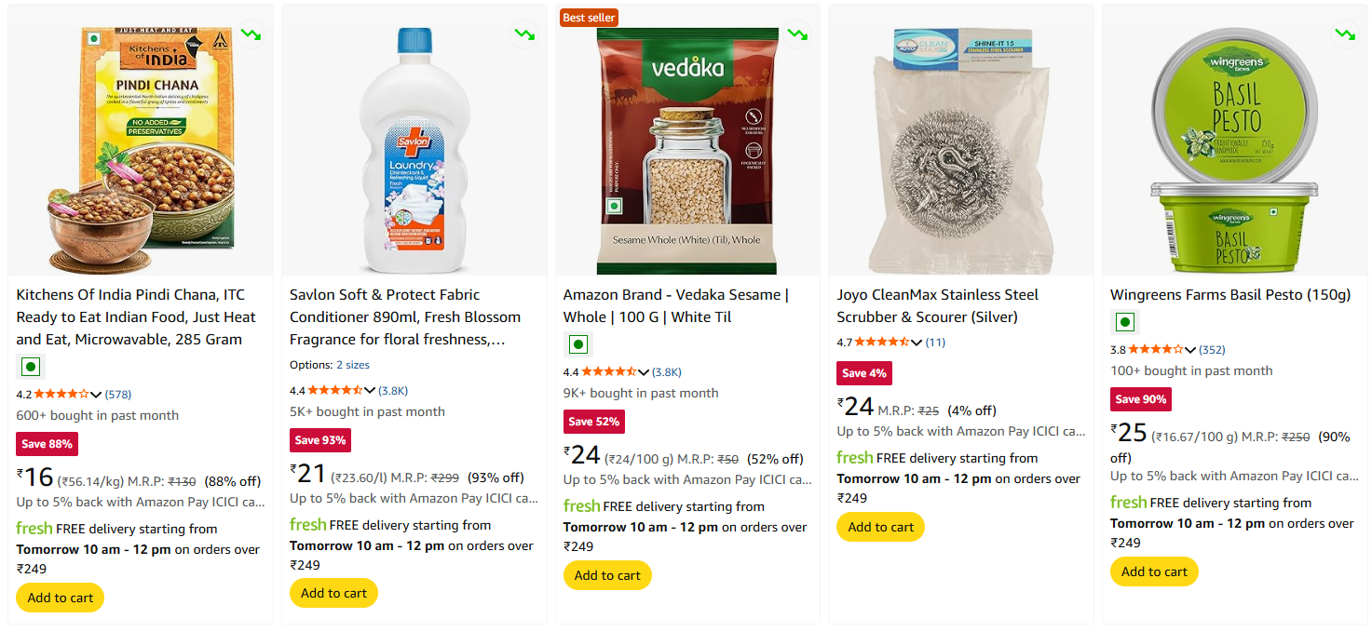This screenshot has height=632, width=1372.
Task: Click price-drop arrow icon on Pindi Chana
Action: click(x=251, y=35)
